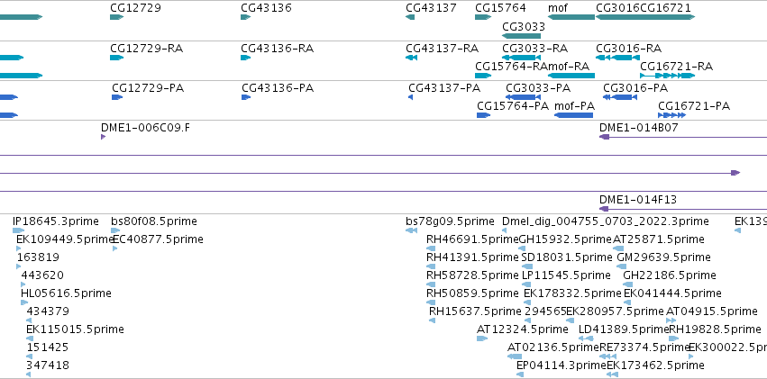Click protein CG43136-PA
767x379 pixels.
246,97
